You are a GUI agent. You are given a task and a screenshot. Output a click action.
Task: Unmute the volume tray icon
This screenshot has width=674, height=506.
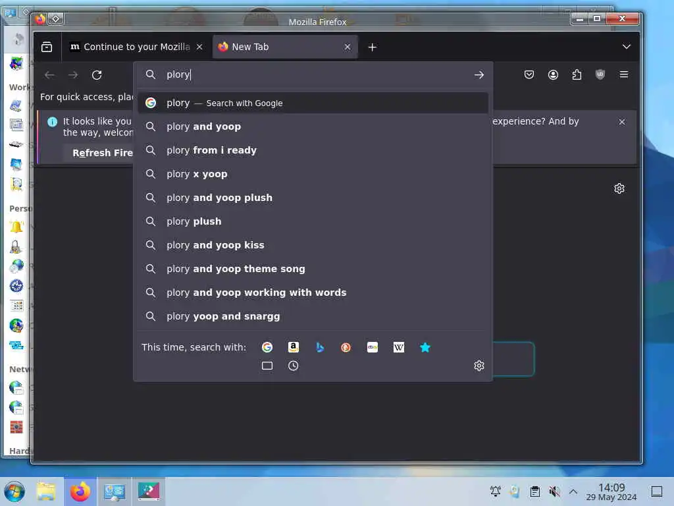click(x=554, y=492)
